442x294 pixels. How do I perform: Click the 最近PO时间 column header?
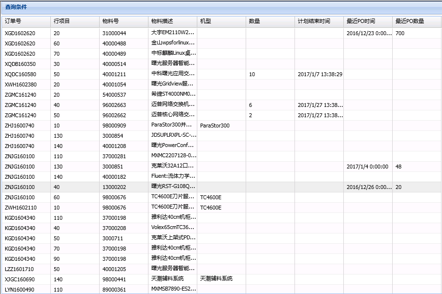pos(368,21)
